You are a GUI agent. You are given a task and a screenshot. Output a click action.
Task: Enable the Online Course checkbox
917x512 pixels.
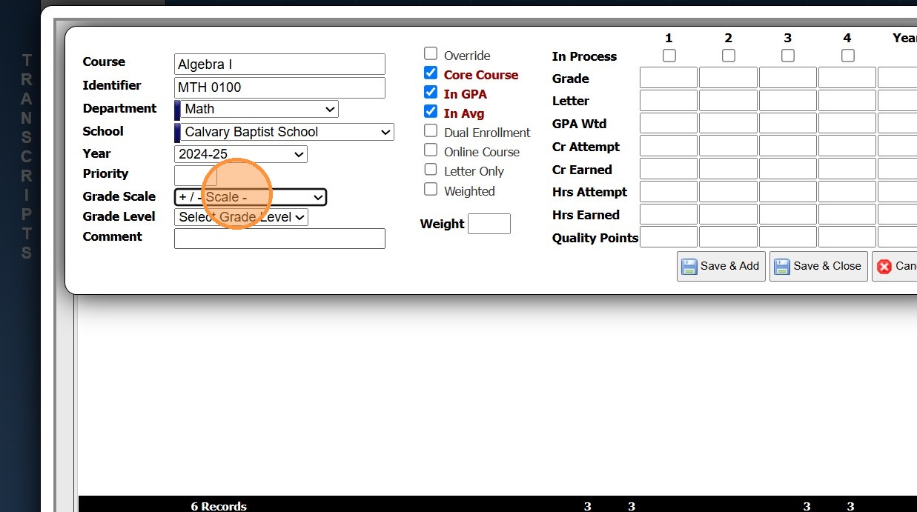(x=431, y=150)
